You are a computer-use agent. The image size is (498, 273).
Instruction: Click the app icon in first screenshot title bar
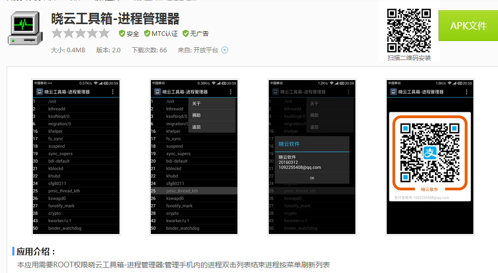click(x=39, y=92)
